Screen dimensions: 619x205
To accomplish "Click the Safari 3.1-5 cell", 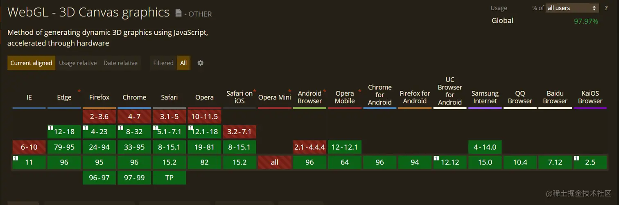I will pyautogui.click(x=169, y=117).
